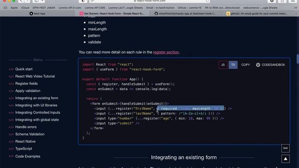
Task: Click the icon beside React Web Video Tutorial
Action: (11, 77)
